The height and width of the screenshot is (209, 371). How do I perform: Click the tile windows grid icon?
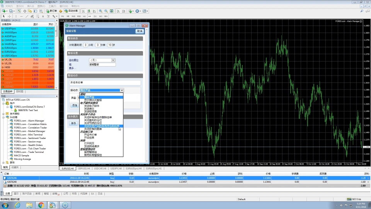[112, 11]
